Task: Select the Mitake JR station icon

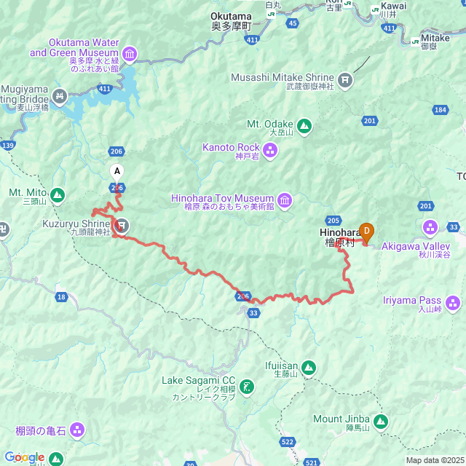Action: (415, 42)
